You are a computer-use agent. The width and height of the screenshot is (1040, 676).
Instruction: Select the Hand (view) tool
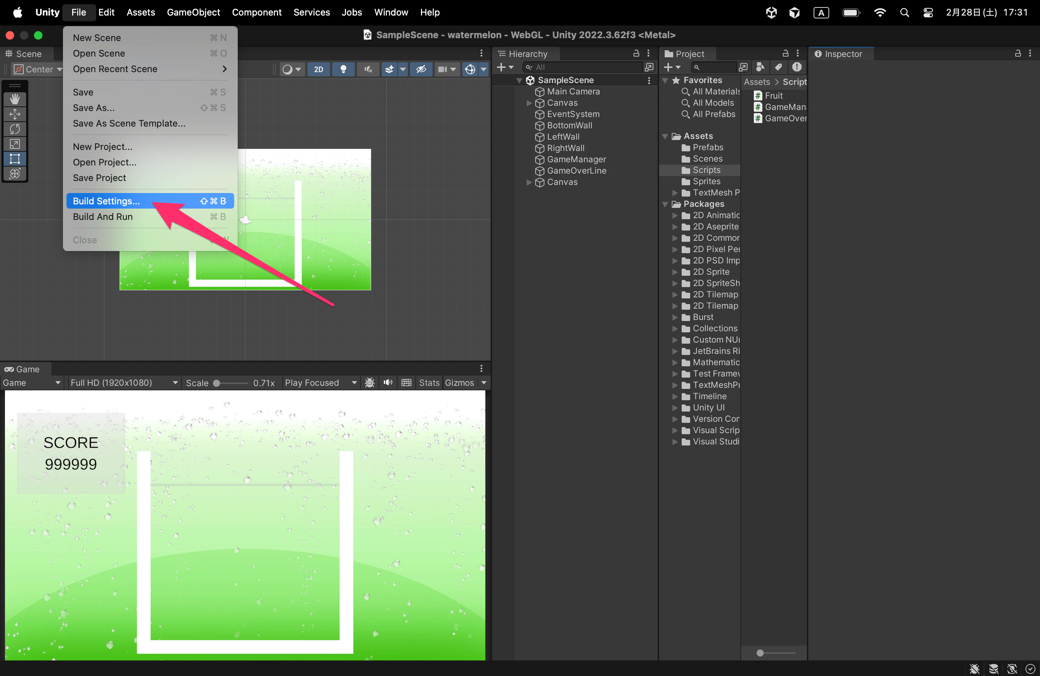click(x=15, y=99)
